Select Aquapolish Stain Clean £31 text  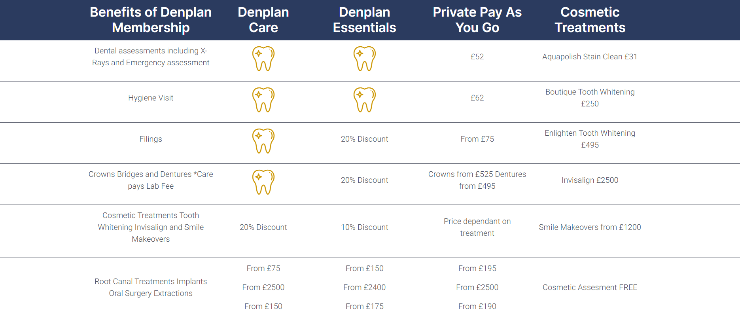click(590, 57)
